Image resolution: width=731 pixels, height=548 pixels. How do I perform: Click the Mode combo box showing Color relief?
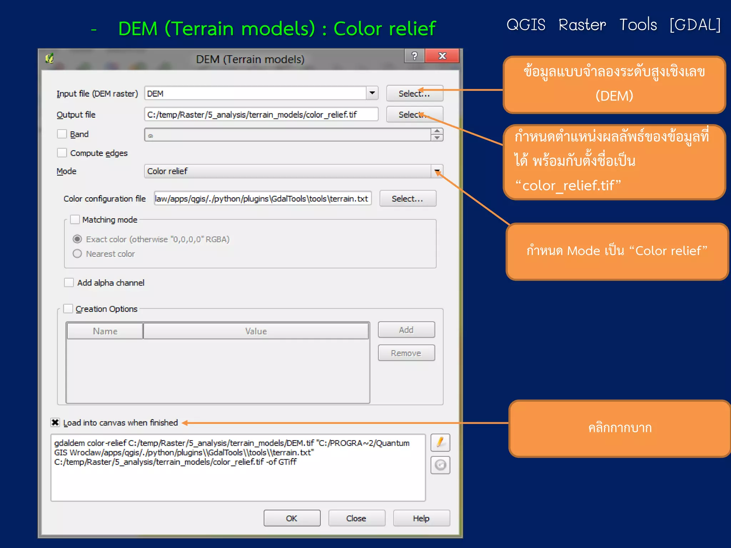pyautogui.click(x=293, y=171)
